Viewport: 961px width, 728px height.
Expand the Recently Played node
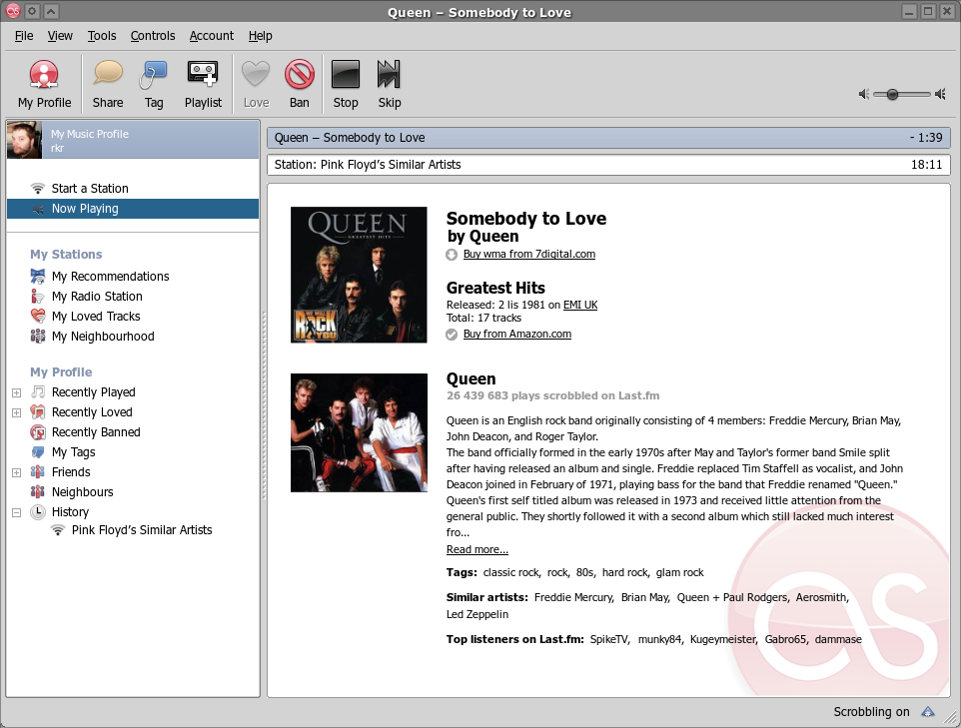tap(17, 392)
